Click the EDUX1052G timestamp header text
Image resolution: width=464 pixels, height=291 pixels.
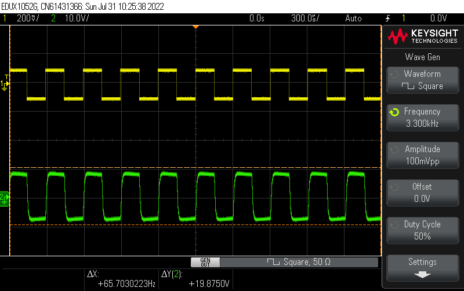[x=82, y=6]
